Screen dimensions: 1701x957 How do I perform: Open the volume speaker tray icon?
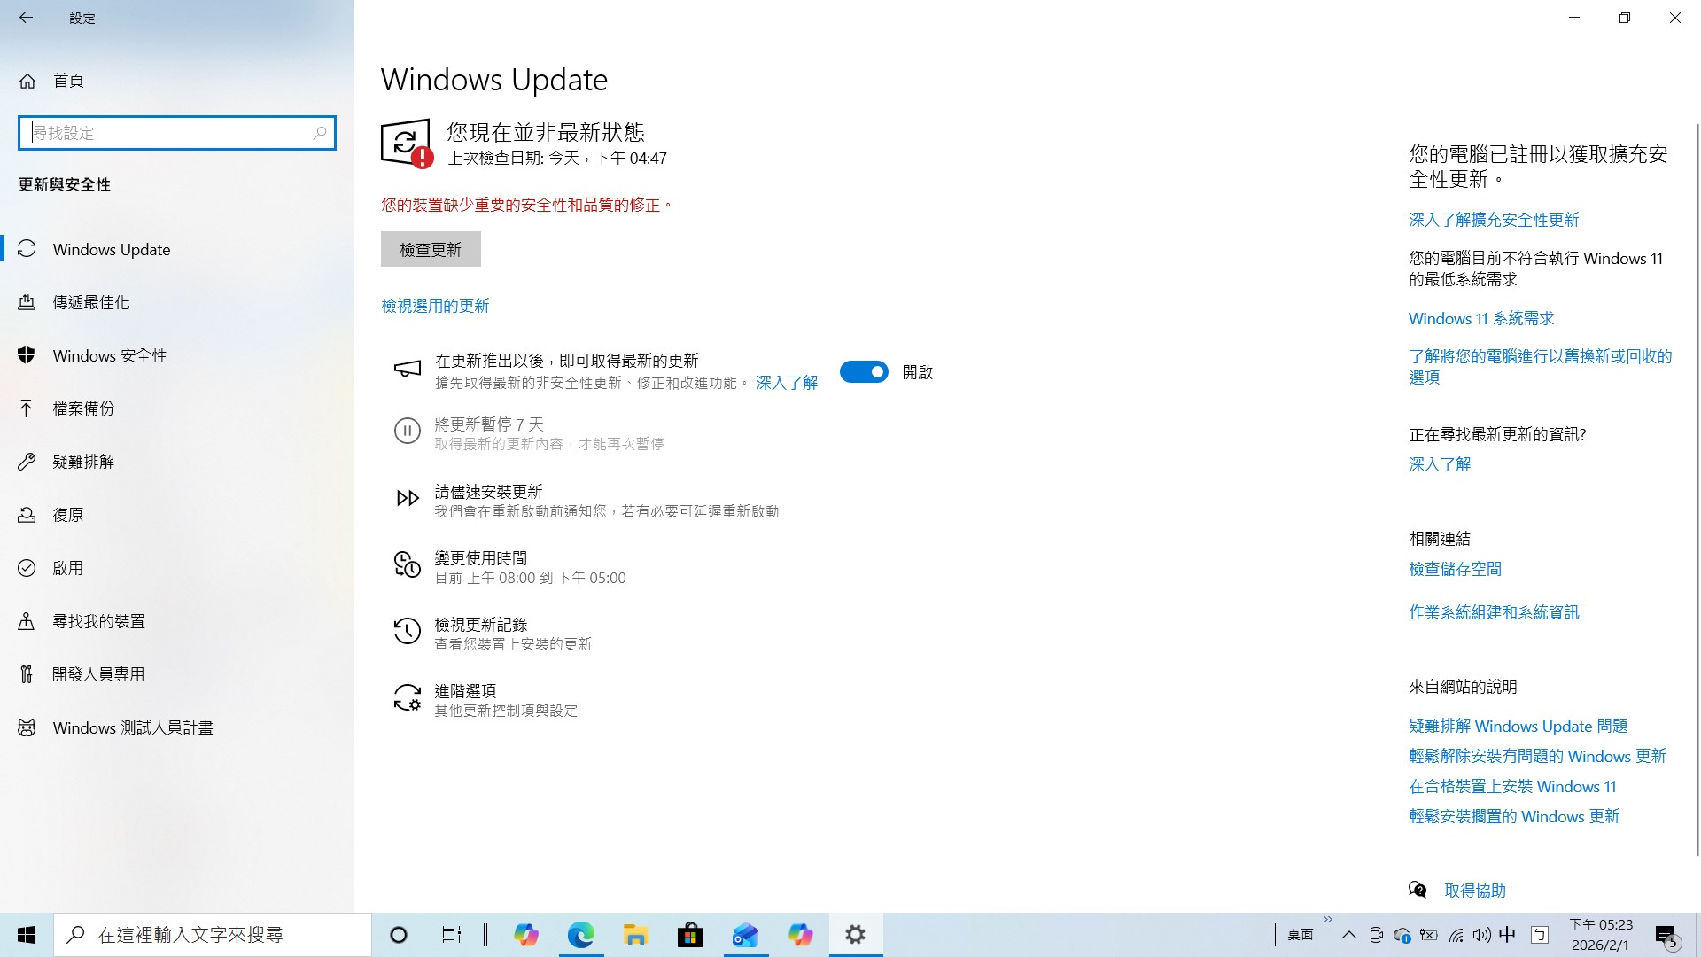pyautogui.click(x=1481, y=935)
